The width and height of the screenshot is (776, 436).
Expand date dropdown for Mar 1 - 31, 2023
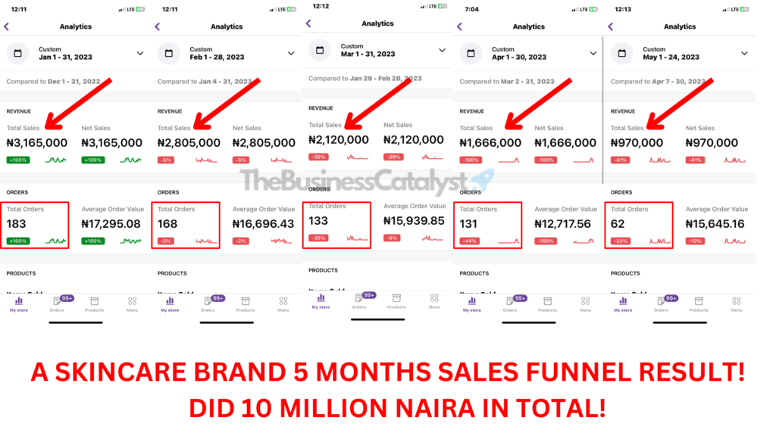tap(442, 51)
